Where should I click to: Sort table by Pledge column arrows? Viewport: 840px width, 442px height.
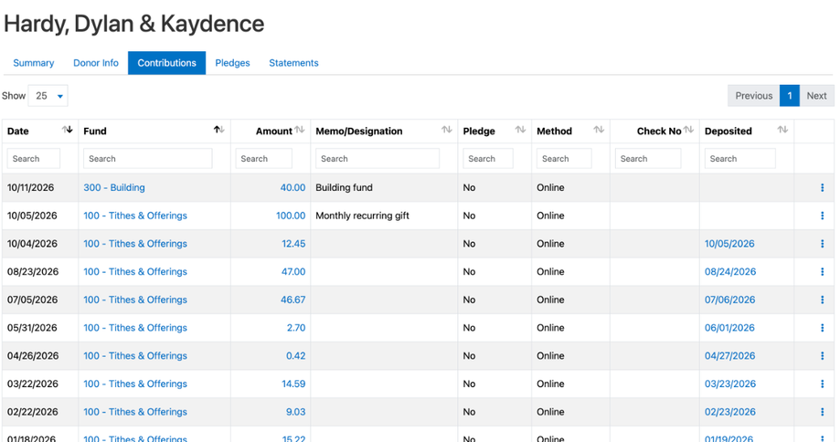click(520, 130)
